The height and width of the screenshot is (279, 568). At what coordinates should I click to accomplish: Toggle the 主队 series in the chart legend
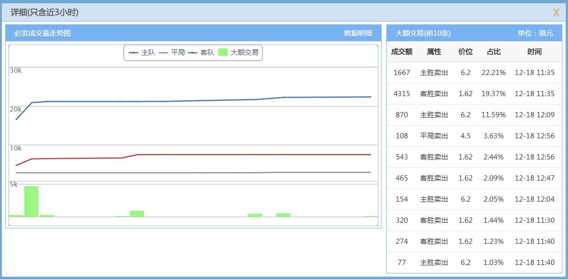click(142, 53)
